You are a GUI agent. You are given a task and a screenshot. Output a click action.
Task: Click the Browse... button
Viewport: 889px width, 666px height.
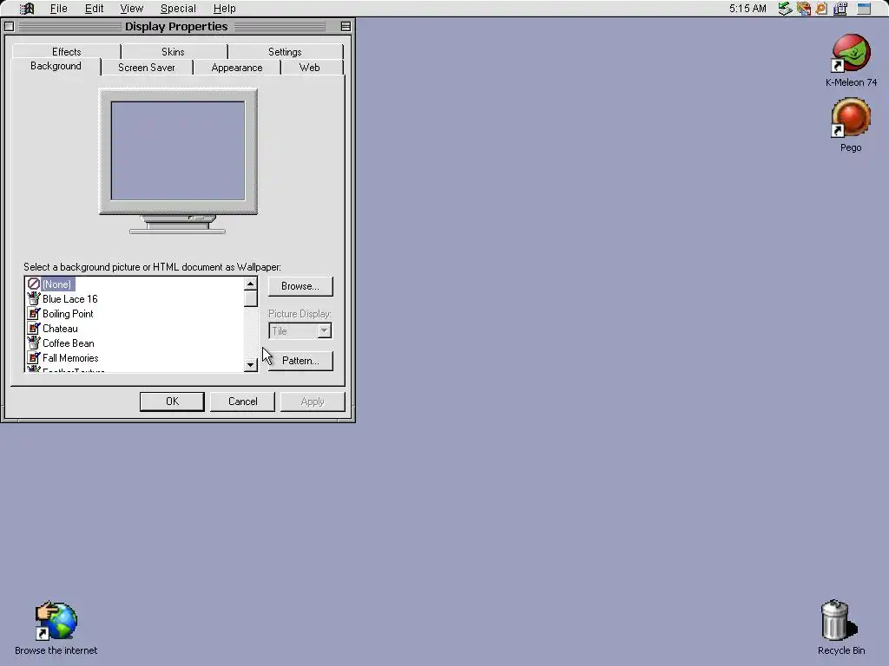(300, 286)
